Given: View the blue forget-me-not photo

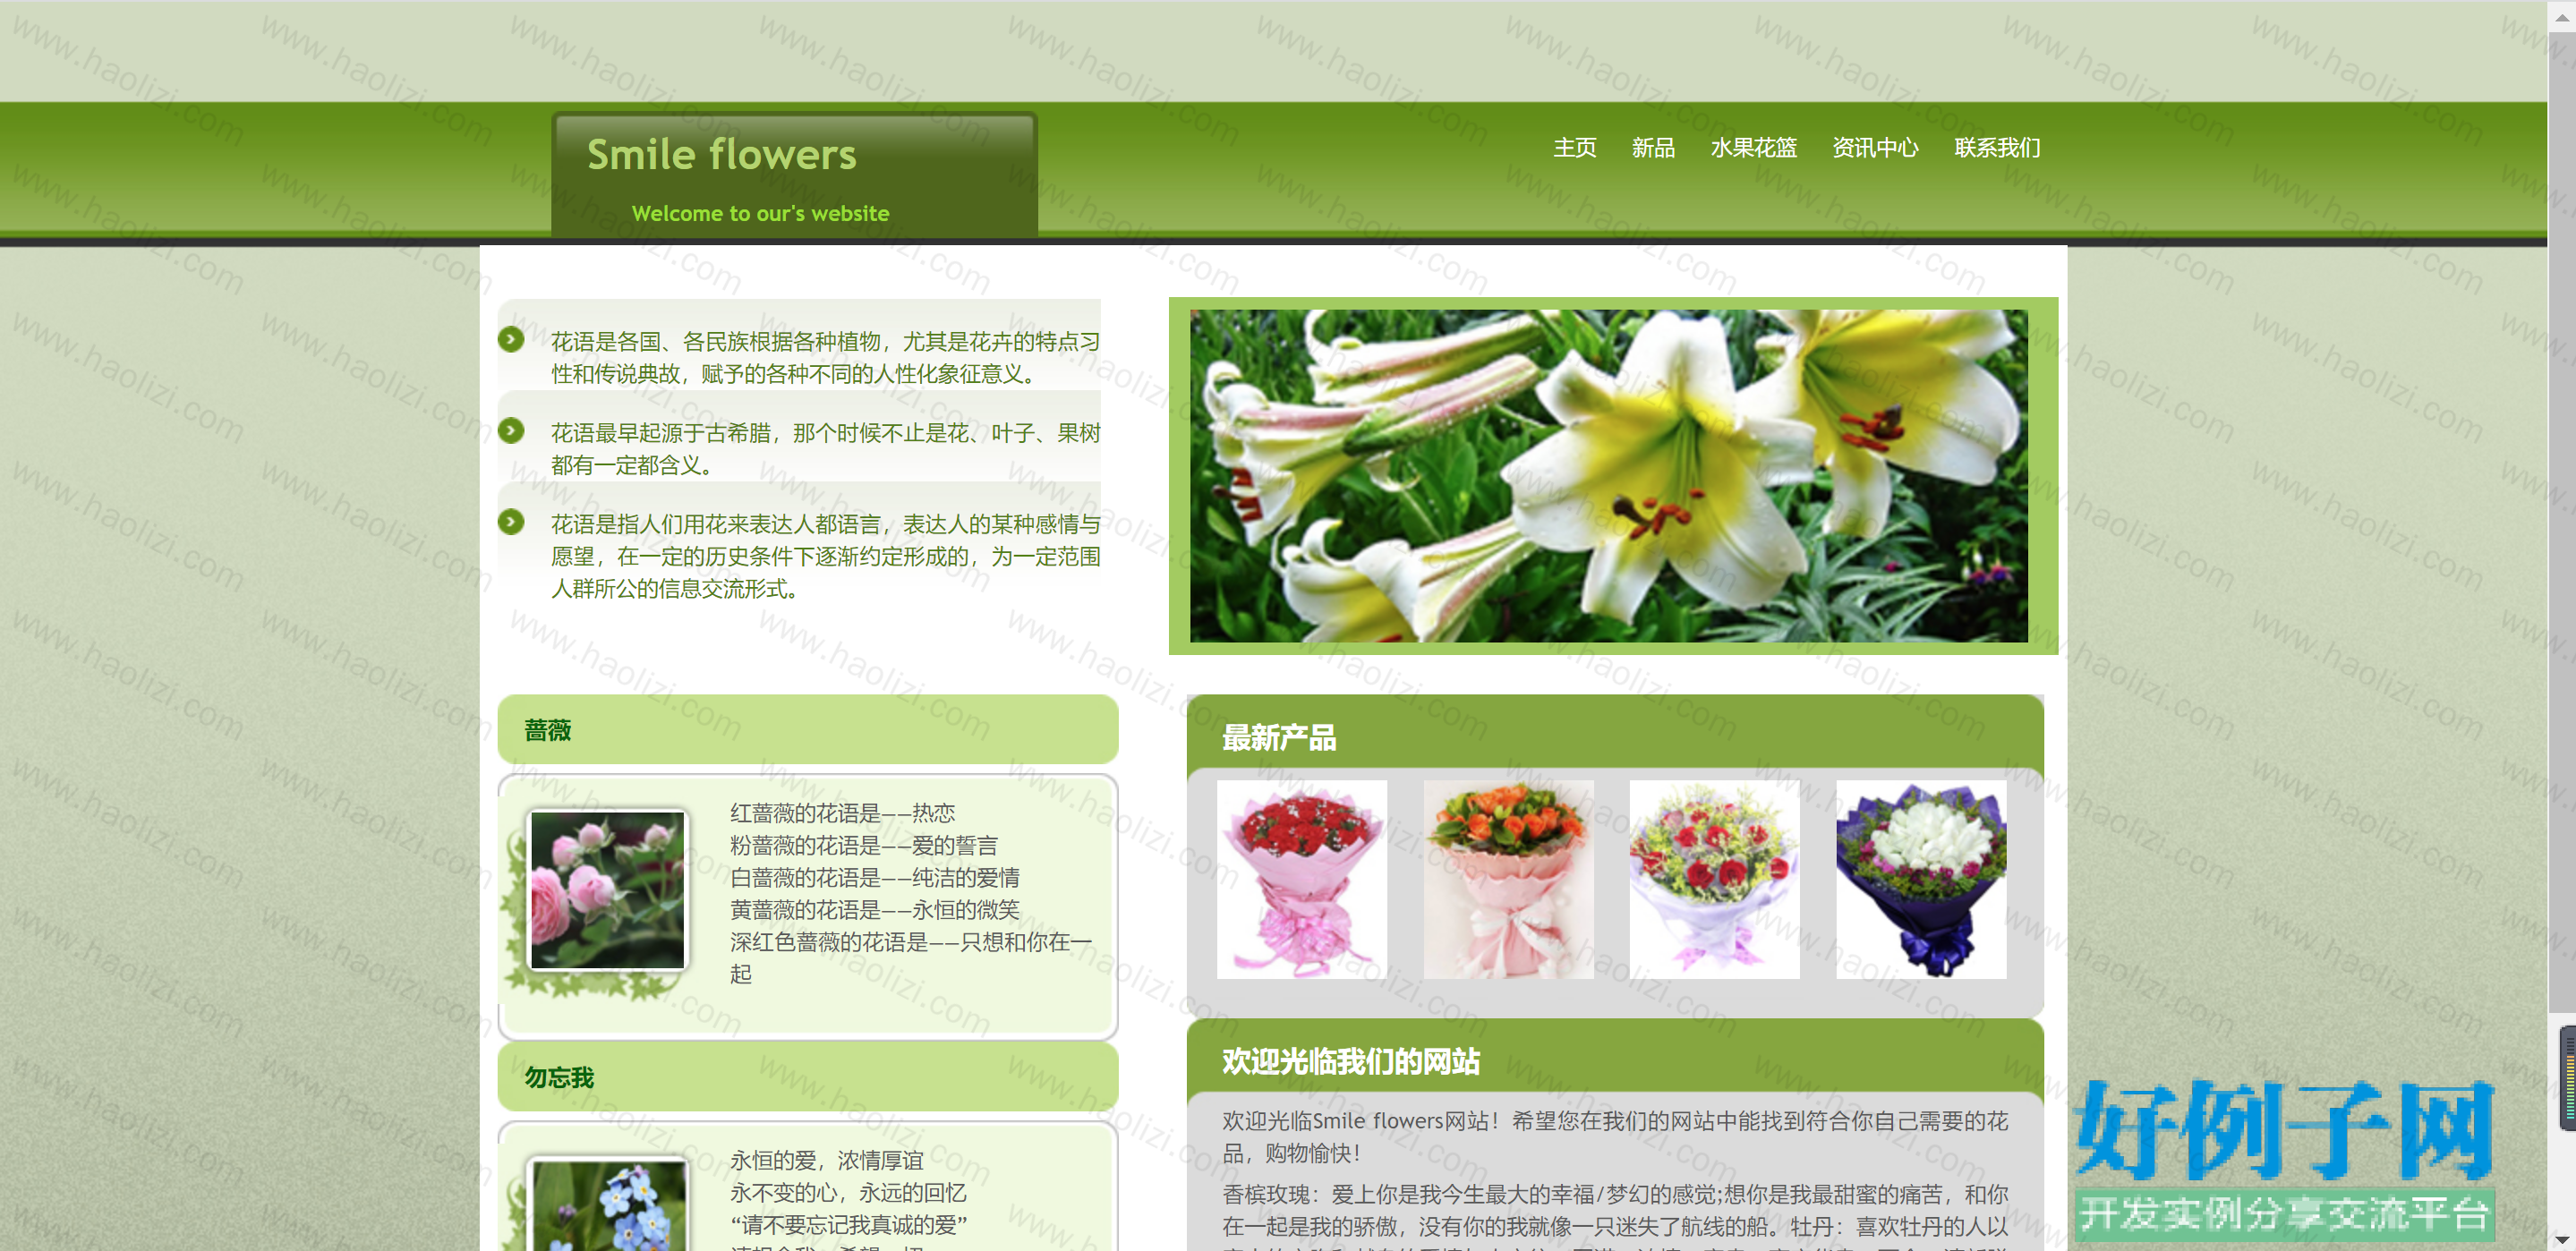Looking at the screenshot, I should (609, 1206).
